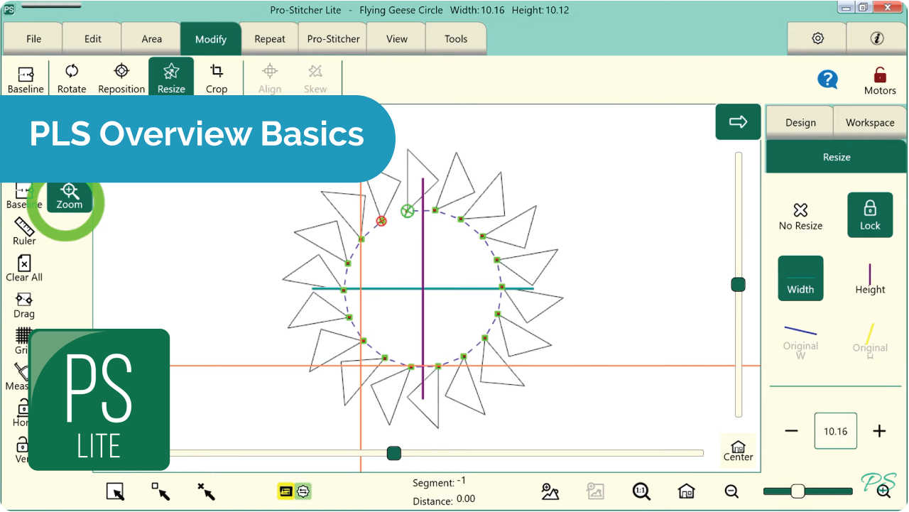
Task: Choose the Crop tool
Action: 217,78
